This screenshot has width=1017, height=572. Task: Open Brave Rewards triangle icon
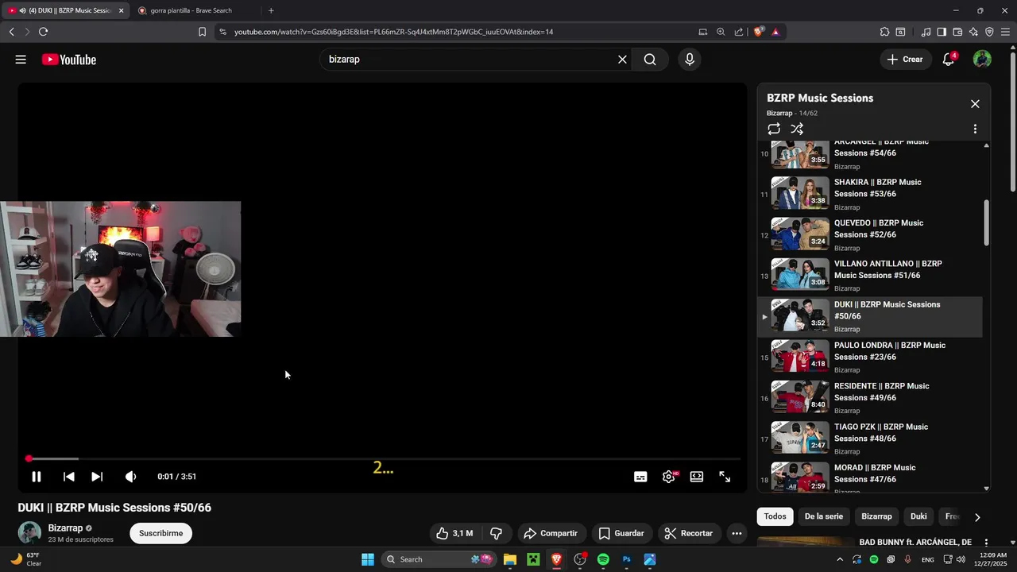pyautogui.click(x=775, y=32)
